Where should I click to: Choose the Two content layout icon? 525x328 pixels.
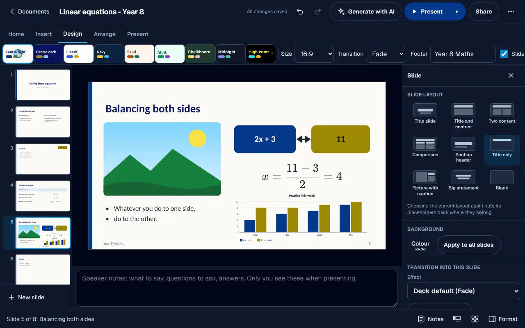tap(502, 110)
